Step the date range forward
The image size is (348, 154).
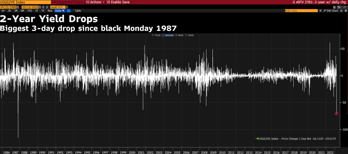[x=47, y=7]
